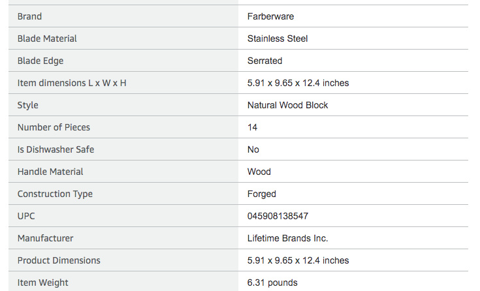Click the UPC row label
480x291 pixels.
(x=27, y=216)
